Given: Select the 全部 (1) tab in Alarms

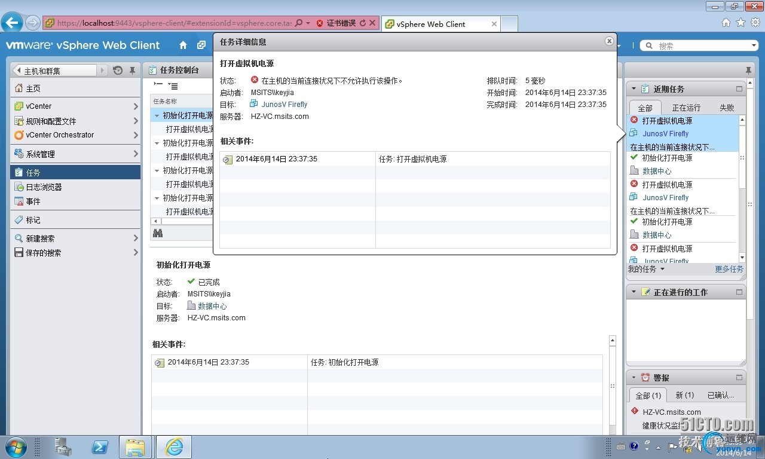Looking at the screenshot, I should (648, 396).
